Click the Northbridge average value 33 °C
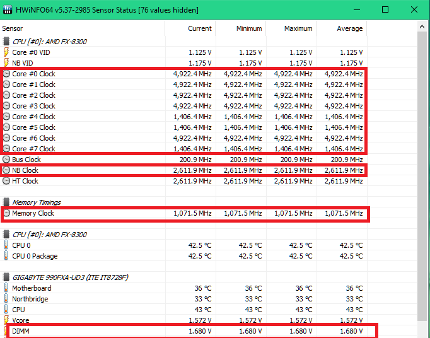The height and width of the screenshot is (338, 430). point(354,299)
